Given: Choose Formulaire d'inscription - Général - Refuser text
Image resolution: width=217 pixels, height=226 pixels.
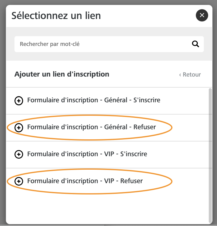Looking at the screenshot, I should pos(92,127).
